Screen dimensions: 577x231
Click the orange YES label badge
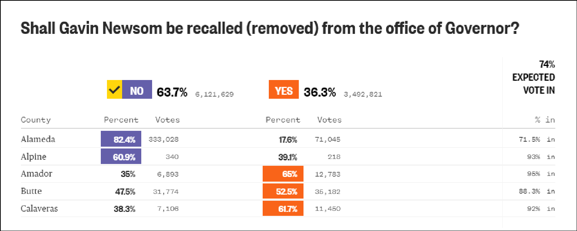(284, 90)
